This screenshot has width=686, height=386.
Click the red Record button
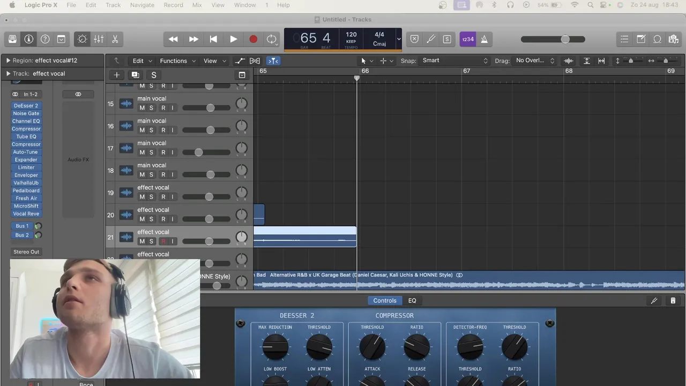[253, 39]
